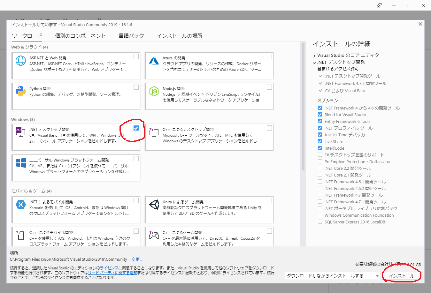The image size is (431, 293).
Task: Enable the Node.js 開発 workload checkbox
Action: (x=269, y=87)
